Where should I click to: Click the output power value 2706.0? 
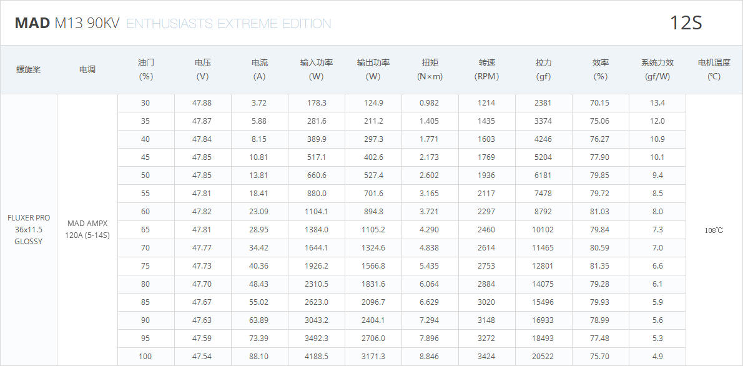[373, 338]
